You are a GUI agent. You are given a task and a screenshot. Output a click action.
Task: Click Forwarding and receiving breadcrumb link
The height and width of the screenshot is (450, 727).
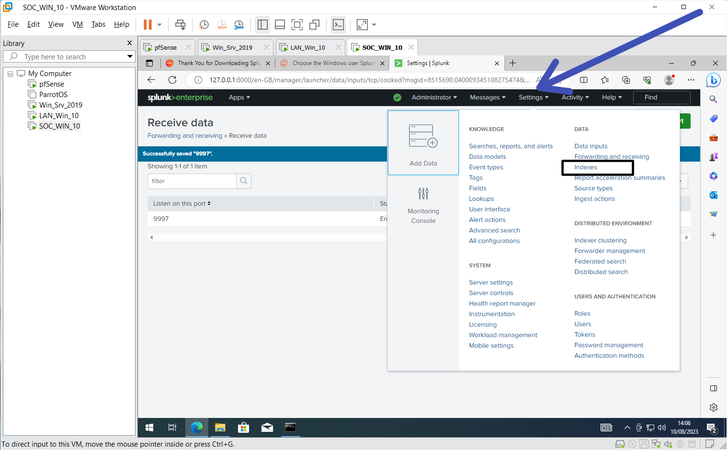click(x=185, y=136)
